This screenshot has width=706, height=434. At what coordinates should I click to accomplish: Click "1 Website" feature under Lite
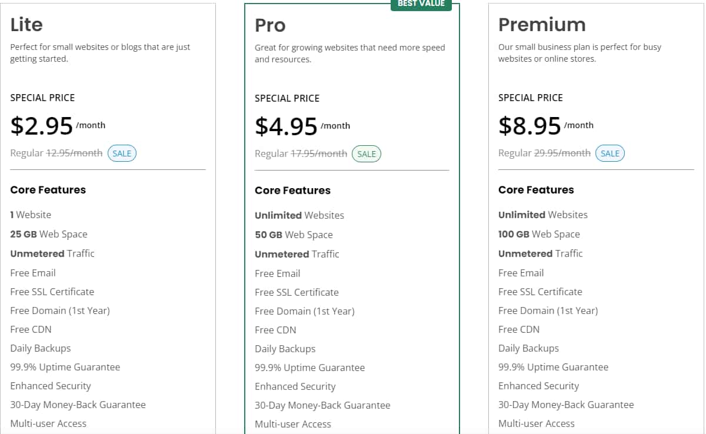pos(31,215)
